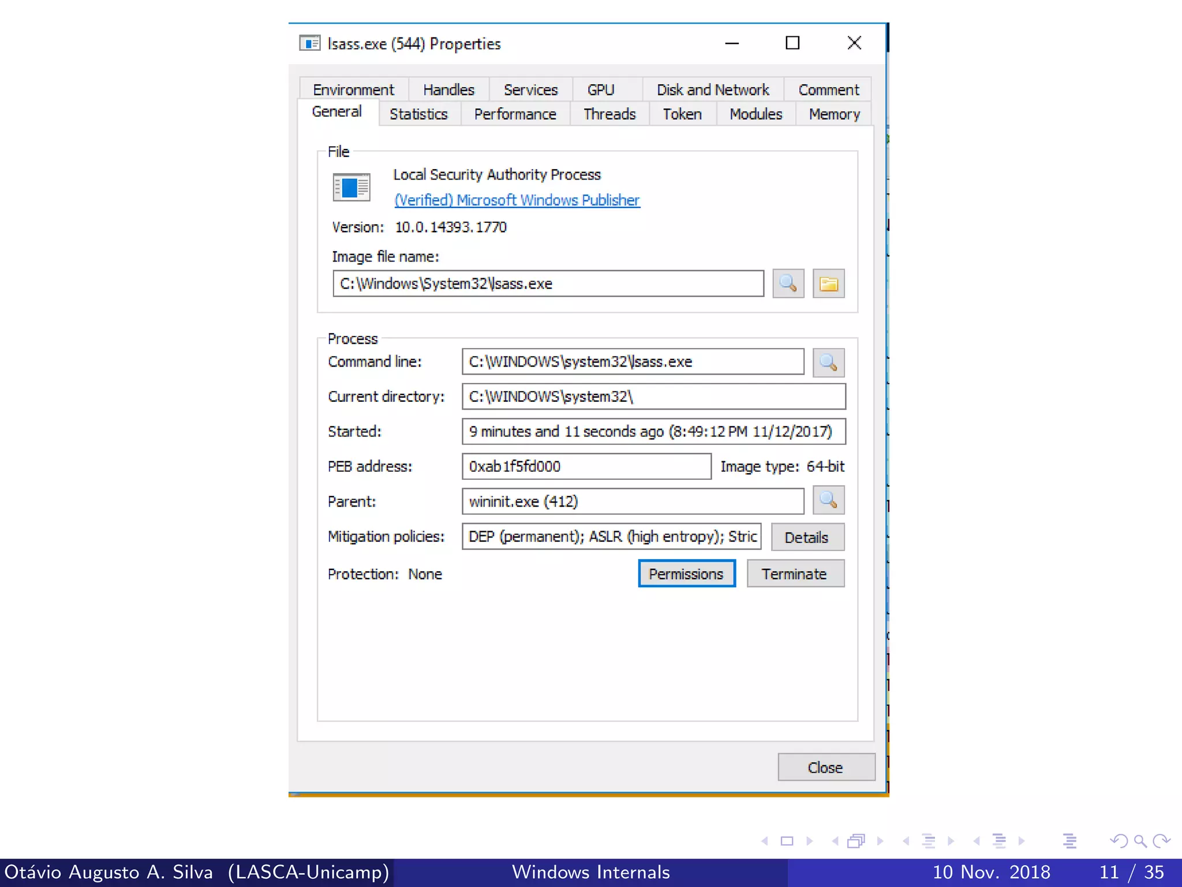Click the frame icon in the slide navigation bar
The width and height of the screenshot is (1182, 887).
pyautogui.click(x=787, y=841)
